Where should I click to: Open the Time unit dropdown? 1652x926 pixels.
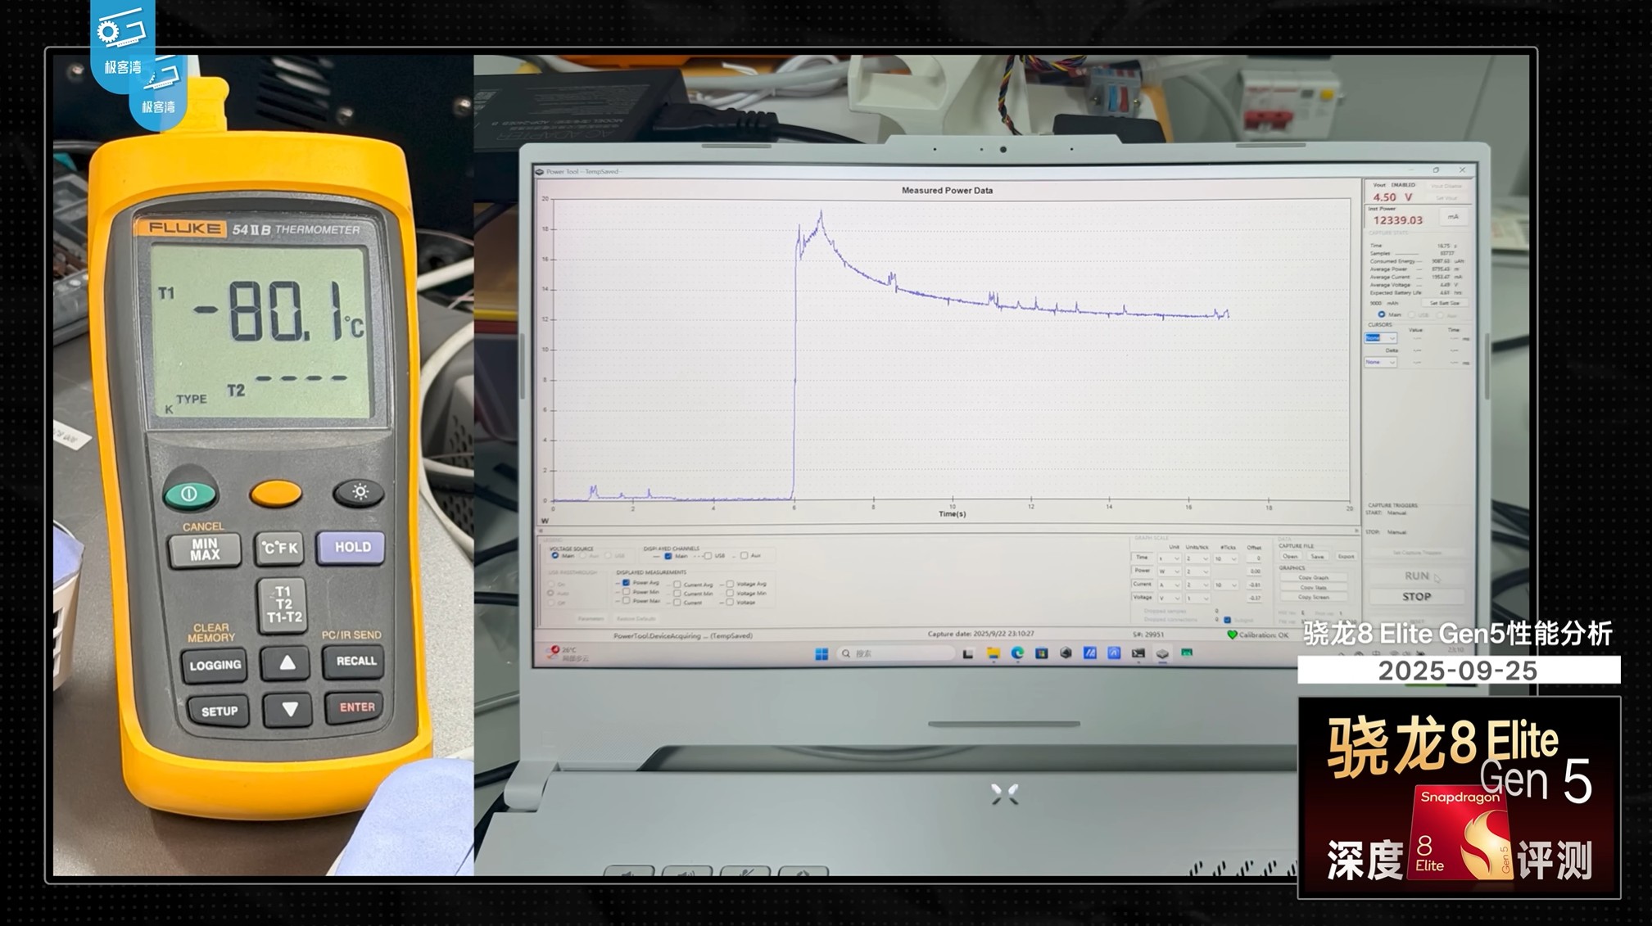coord(1168,558)
